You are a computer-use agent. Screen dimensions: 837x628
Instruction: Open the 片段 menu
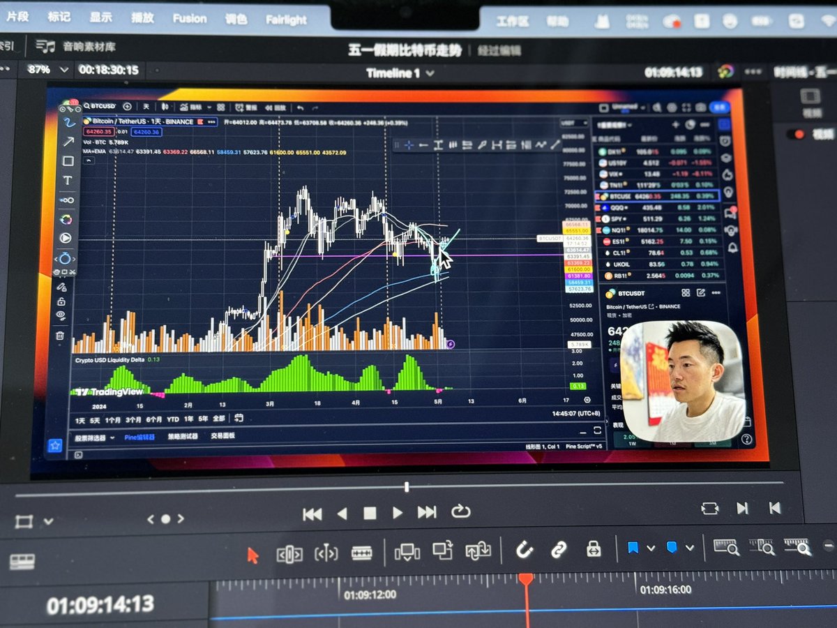pyautogui.click(x=17, y=17)
